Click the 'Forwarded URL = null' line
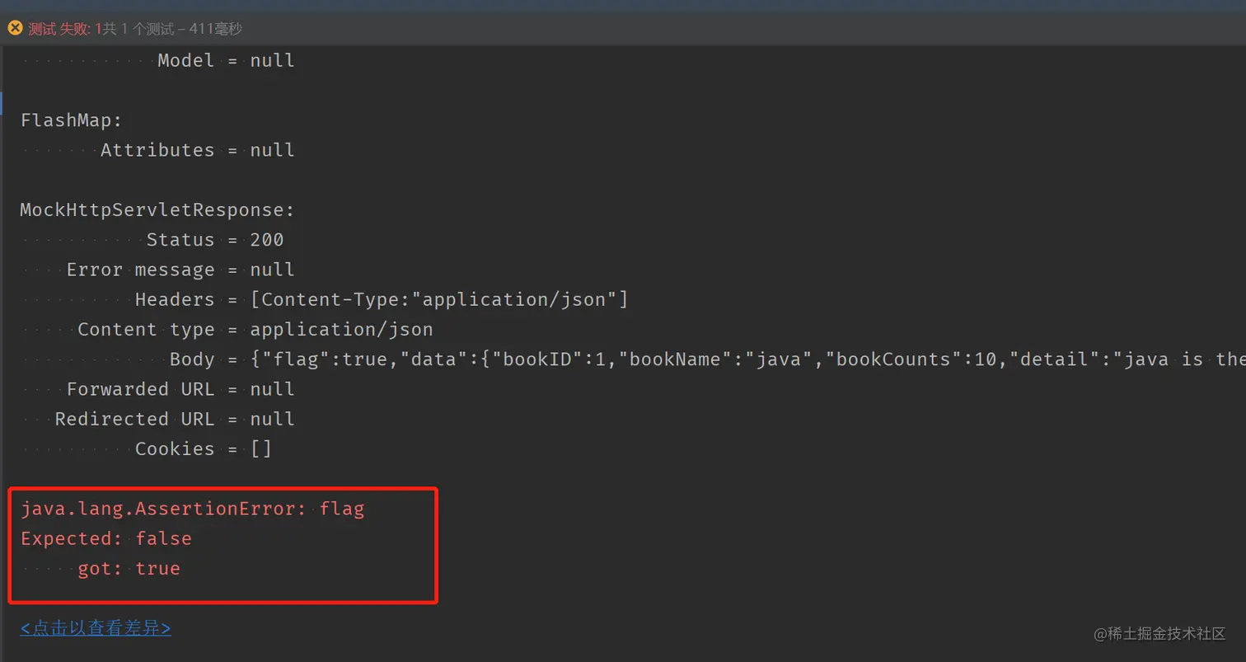 coord(180,389)
